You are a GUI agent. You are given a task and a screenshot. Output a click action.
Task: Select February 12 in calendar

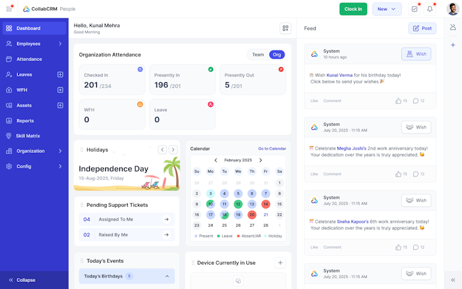pos(238,204)
